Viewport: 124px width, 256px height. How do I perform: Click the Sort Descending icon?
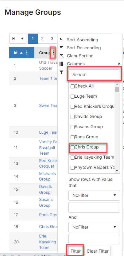(61, 48)
